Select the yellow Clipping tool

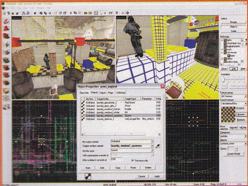click(6, 91)
